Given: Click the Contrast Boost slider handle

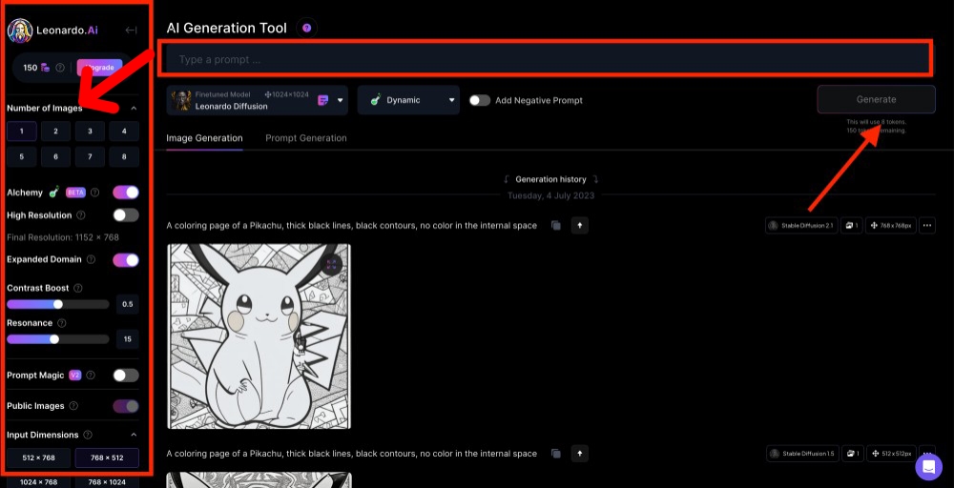Looking at the screenshot, I should (x=58, y=304).
